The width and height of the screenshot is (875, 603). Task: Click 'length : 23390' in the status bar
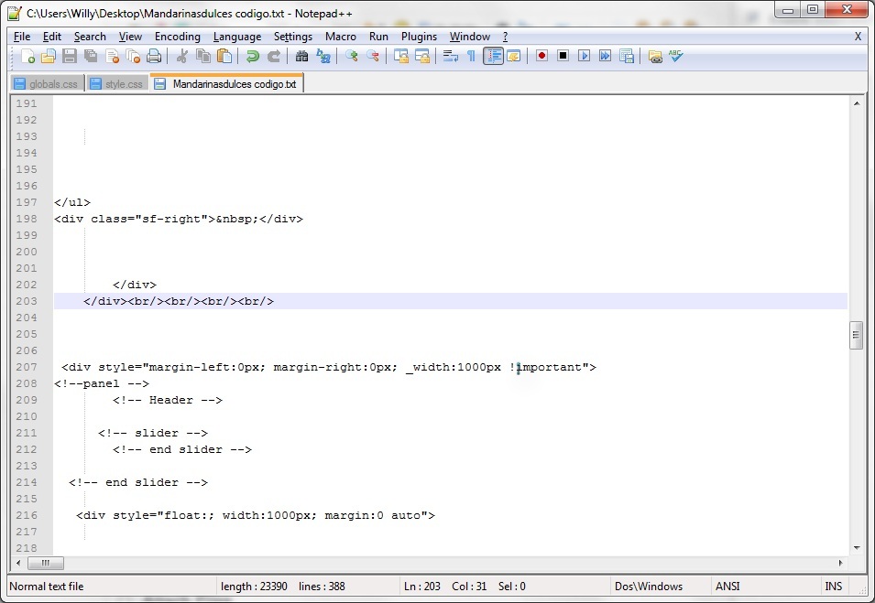click(x=254, y=587)
